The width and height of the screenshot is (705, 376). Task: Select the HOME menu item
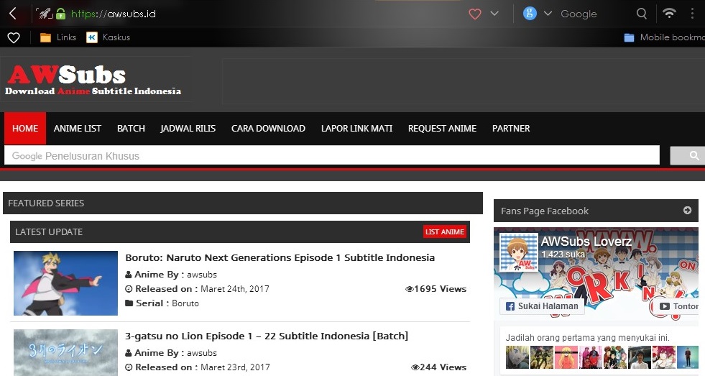25,129
